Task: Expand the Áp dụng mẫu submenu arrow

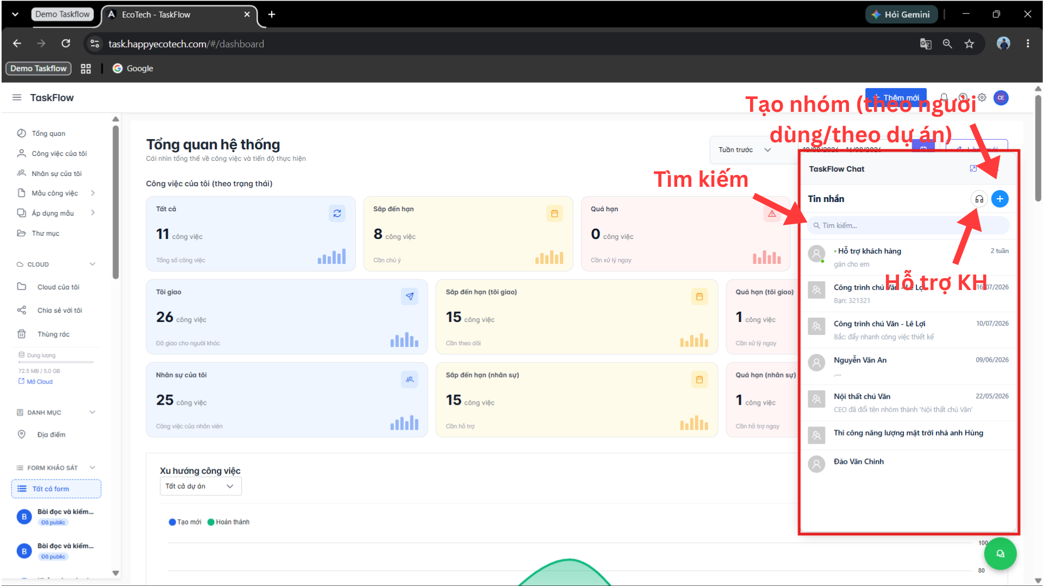Action: [93, 213]
